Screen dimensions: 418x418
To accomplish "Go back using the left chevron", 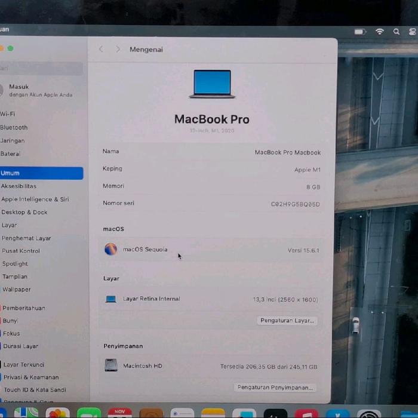I will [x=101, y=49].
